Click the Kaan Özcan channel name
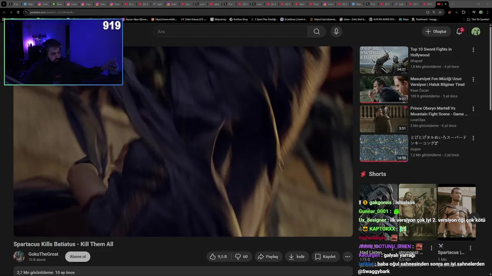The image size is (492, 276). pos(419,90)
